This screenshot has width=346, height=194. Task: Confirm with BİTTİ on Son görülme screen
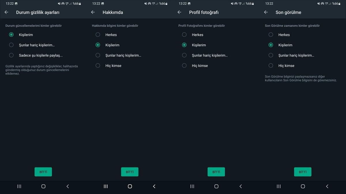coord(302,172)
